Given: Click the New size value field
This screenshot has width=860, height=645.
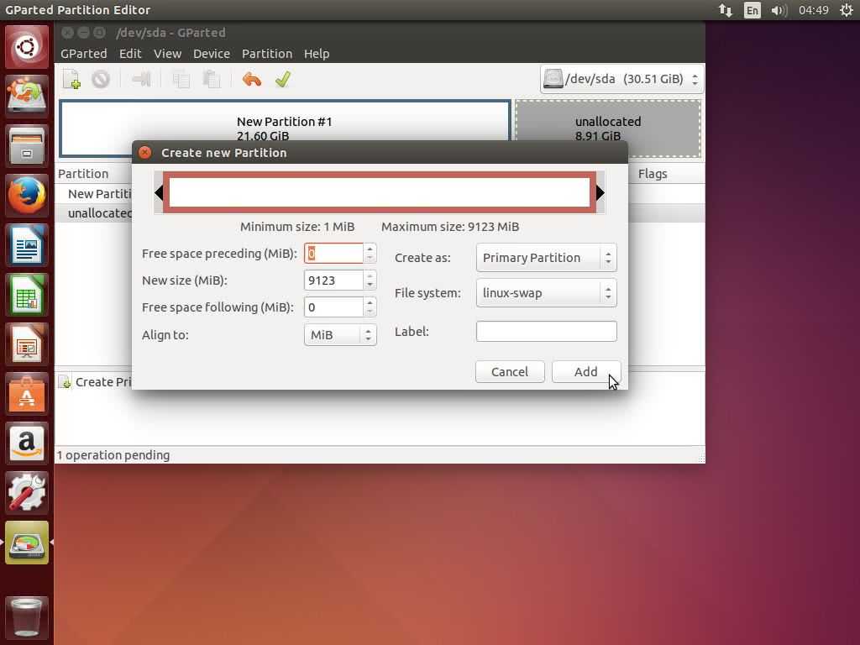Looking at the screenshot, I should coord(333,281).
